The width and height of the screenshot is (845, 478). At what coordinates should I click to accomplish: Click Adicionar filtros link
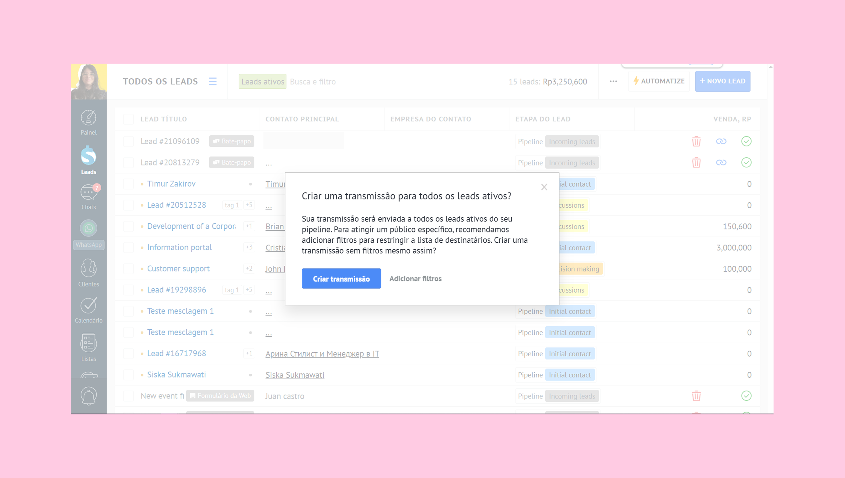415,279
